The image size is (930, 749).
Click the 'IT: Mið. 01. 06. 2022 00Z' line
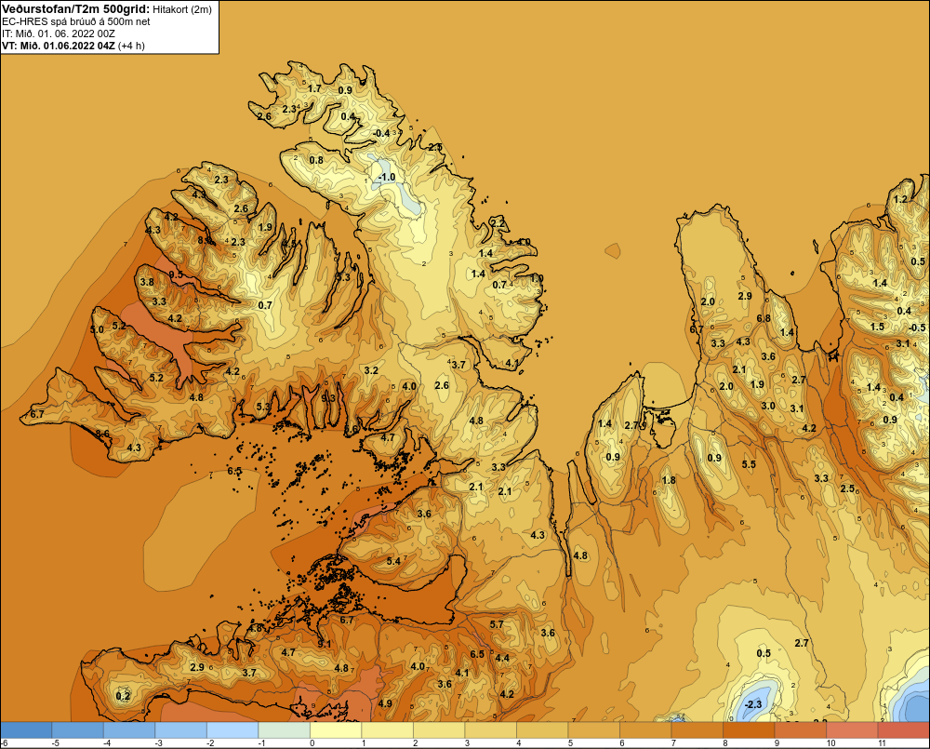[x=58, y=33]
